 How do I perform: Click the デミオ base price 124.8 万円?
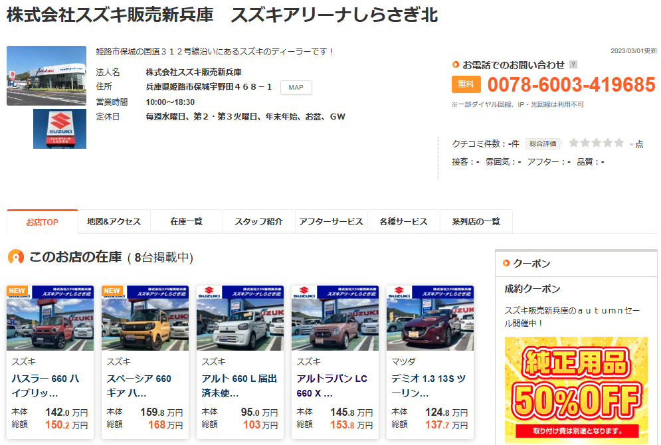tap(446, 412)
